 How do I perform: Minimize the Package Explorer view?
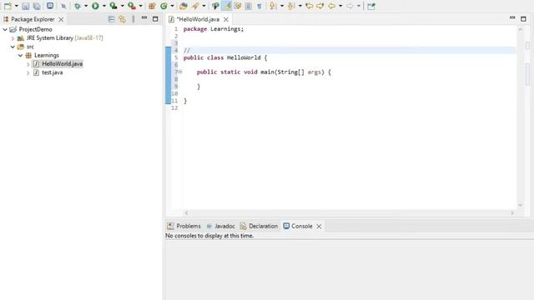pyautogui.click(x=144, y=17)
